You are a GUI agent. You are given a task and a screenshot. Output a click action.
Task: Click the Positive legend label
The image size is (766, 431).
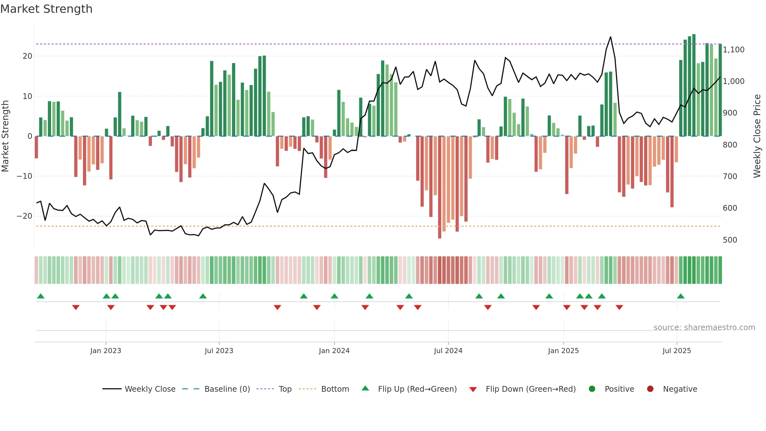tap(620, 389)
